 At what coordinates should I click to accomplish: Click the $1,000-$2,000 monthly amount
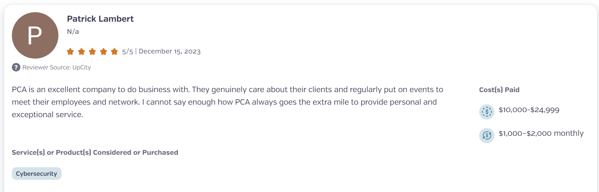541,133
